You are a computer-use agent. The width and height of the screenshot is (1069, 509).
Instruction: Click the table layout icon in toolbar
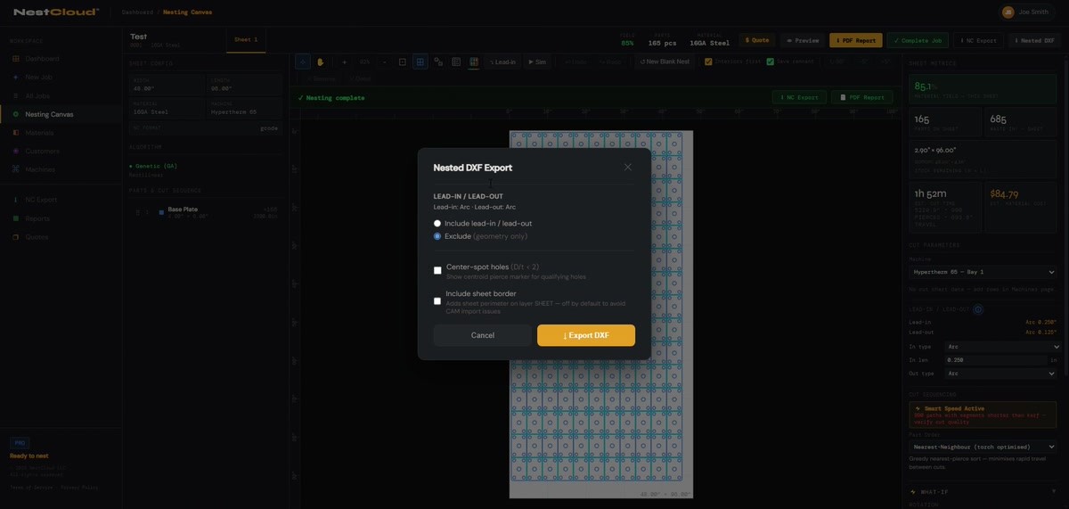point(456,62)
